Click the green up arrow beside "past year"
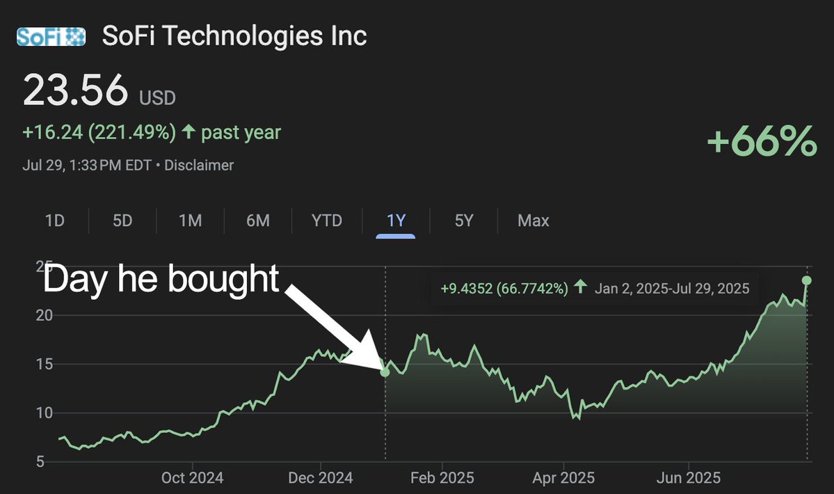This screenshot has height=494, width=834. click(189, 132)
